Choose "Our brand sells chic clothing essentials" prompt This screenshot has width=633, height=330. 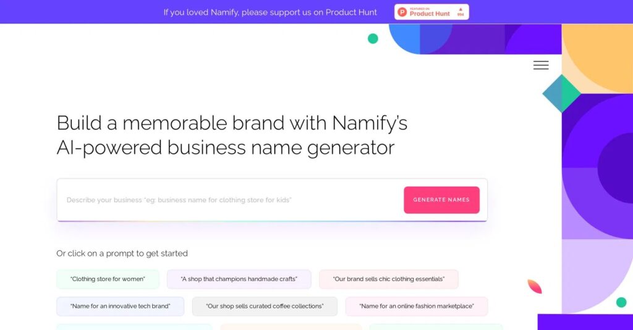(x=388, y=279)
